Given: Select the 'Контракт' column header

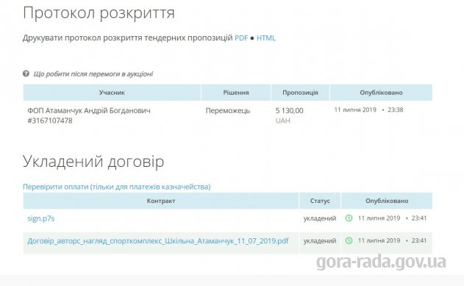Looking at the screenshot, I should [x=161, y=201].
